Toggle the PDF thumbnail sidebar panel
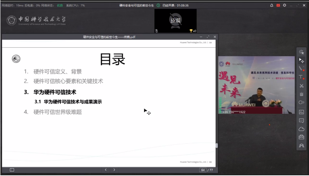The height and width of the screenshot is (176, 309). (12, 170)
